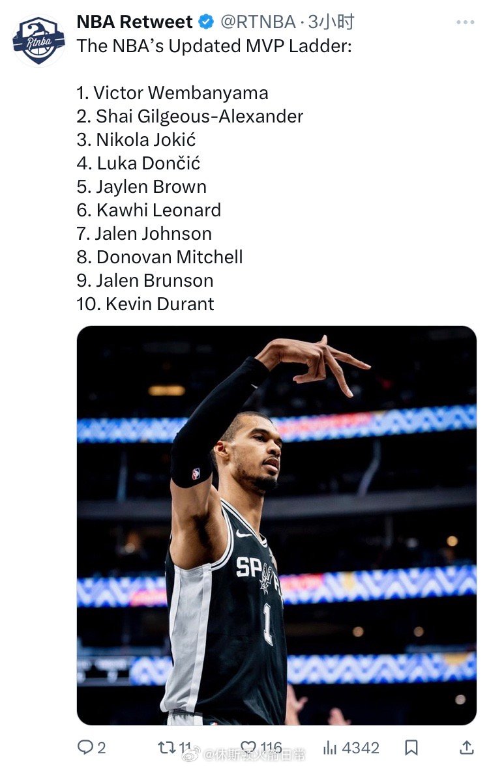Click the 3小时 timestamp
This screenshot has height=767, width=489.
pos(331,22)
